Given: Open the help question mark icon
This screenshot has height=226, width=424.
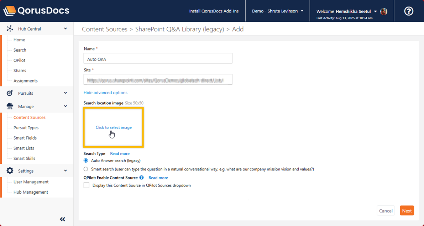Looking at the screenshot, I should pos(409,11).
